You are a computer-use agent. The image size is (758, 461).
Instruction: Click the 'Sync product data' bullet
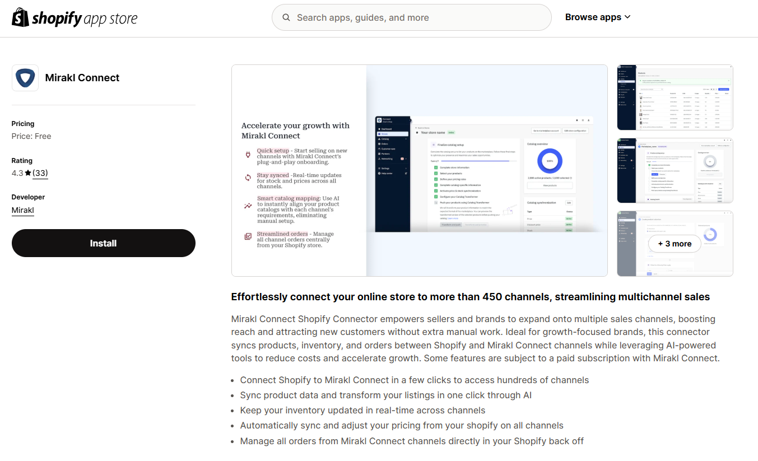(386, 395)
